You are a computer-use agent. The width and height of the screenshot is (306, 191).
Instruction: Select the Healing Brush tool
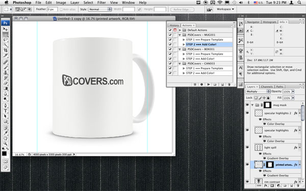(5, 62)
